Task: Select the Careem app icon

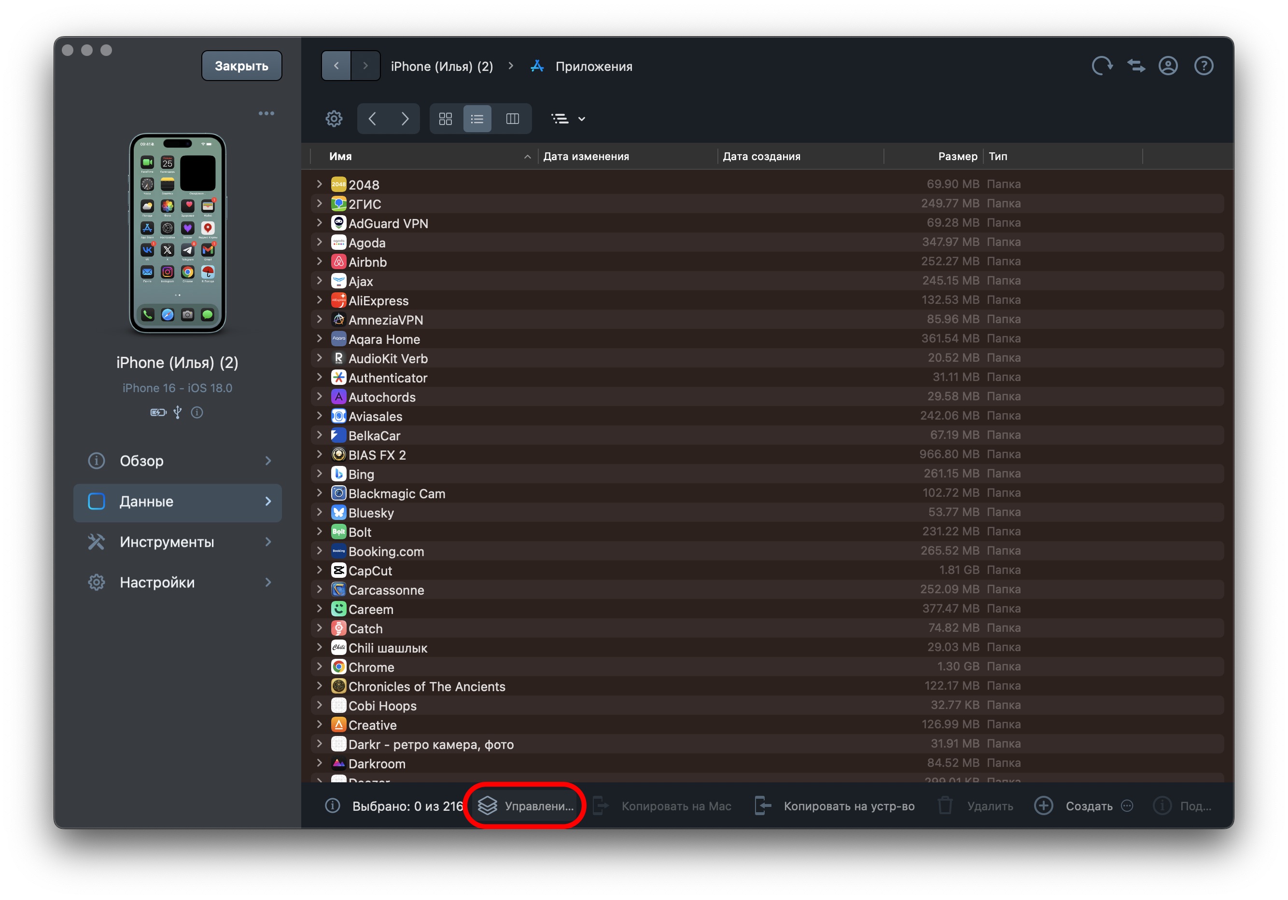Action: pos(339,609)
